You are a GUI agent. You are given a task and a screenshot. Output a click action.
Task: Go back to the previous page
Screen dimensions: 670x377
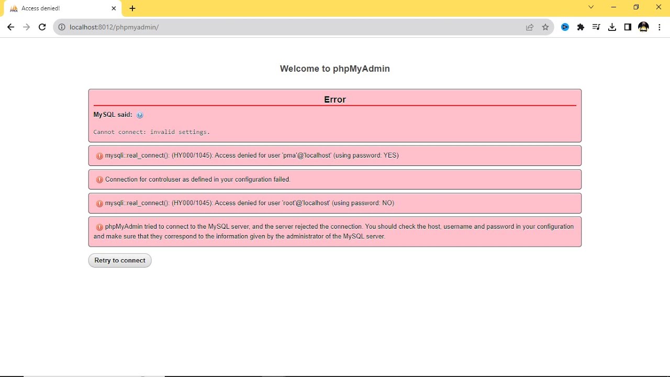(10, 27)
